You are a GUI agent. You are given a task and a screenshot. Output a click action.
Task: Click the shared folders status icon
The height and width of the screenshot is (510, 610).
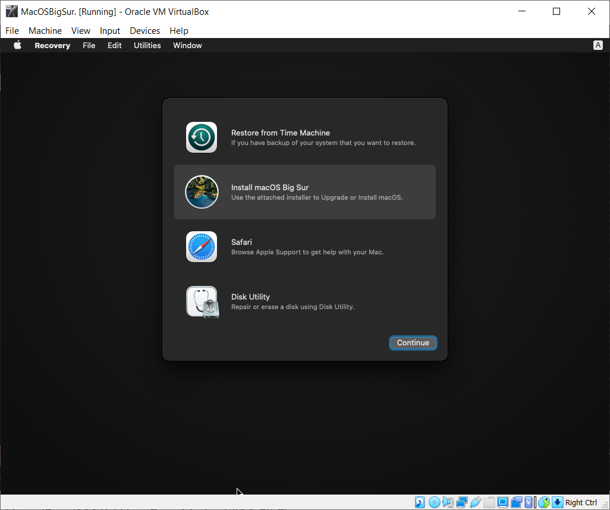(489, 502)
